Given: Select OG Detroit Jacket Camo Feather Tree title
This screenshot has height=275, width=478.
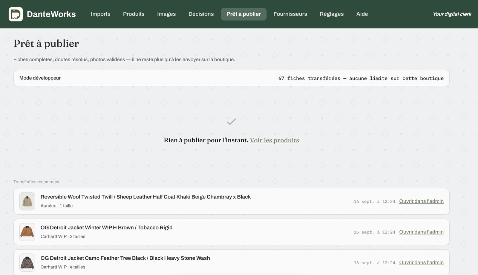Looking at the screenshot, I should pyautogui.click(x=125, y=258).
